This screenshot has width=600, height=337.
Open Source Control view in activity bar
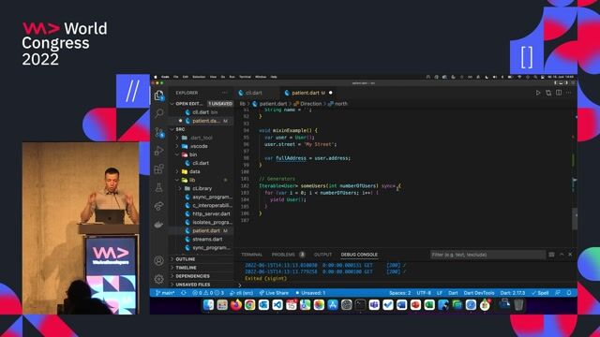(x=159, y=132)
